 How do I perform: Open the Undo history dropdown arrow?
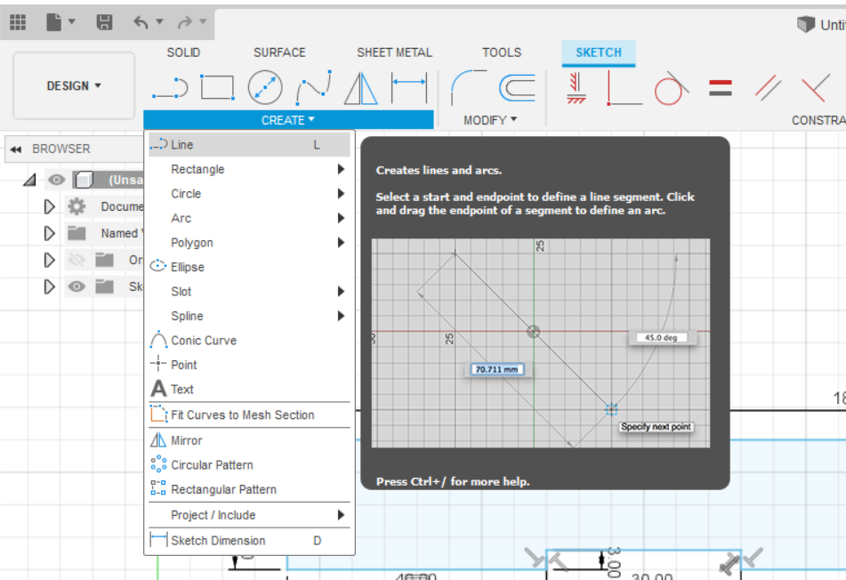[x=159, y=21]
